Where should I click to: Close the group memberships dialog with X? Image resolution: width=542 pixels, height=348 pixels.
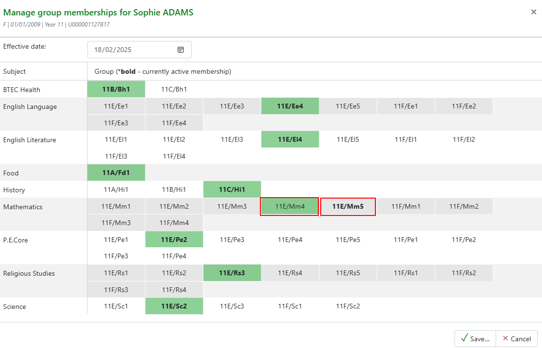tap(534, 12)
